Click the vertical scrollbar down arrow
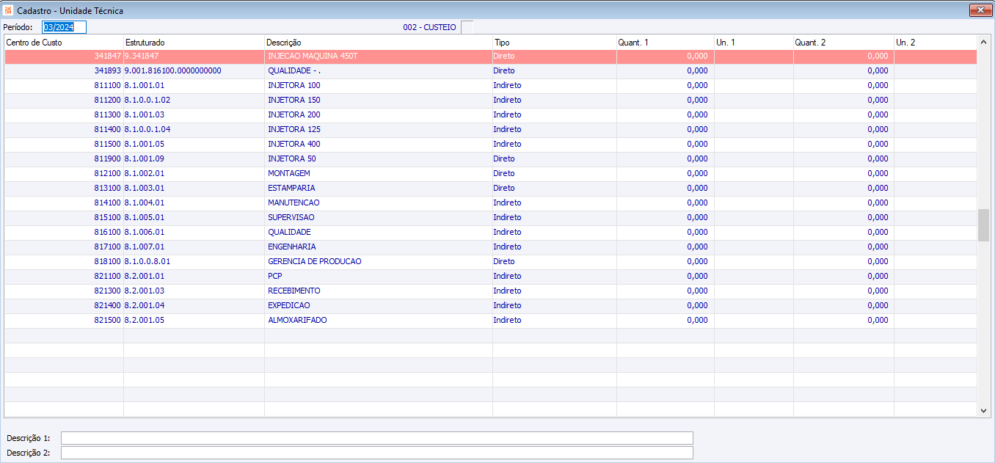995x463 pixels. click(x=984, y=411)
